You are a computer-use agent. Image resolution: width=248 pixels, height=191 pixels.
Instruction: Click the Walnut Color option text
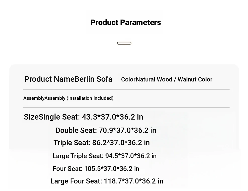pyautogui.click(x=195, y=79)
